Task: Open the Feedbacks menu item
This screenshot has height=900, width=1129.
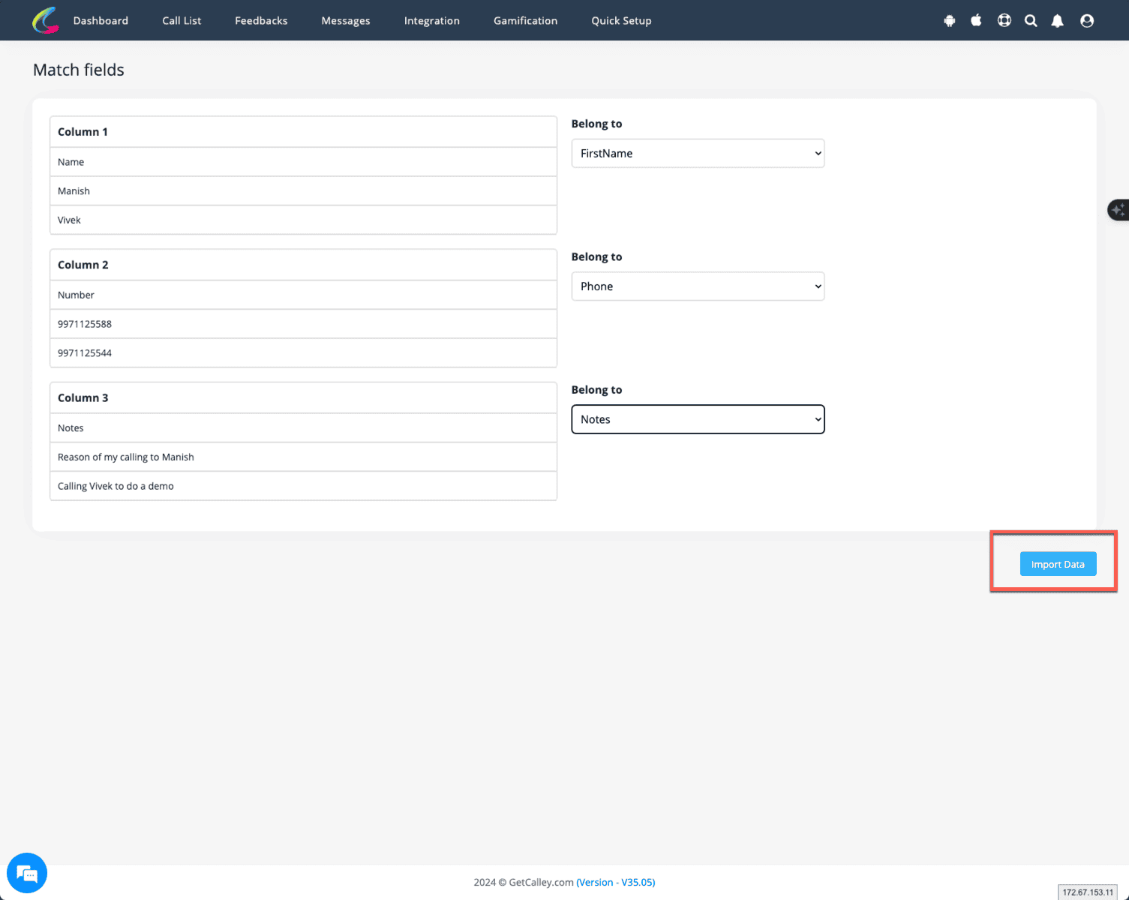Action: tap(261, 21)
